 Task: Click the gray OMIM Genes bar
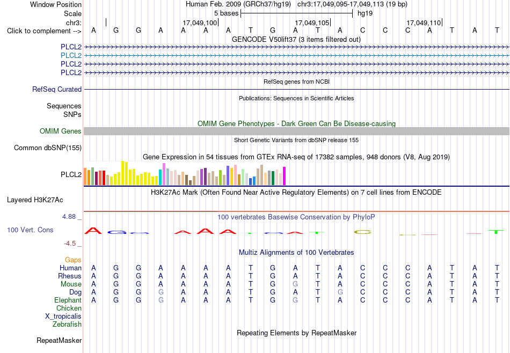(296, 131)
